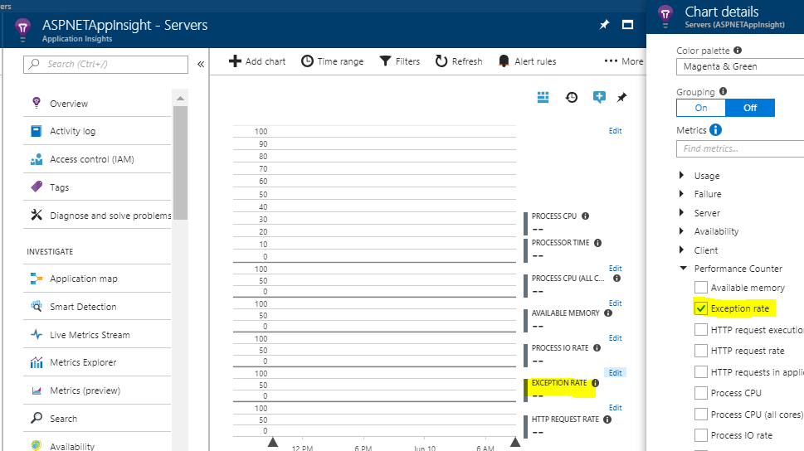The width and height of the screenshot is (804, 451).
Task: Turn Grouping Off
Action: pos(750,108)
